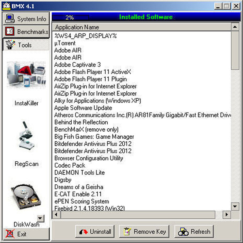Click the vertical scrollbar thumb
Viewport: 243px width, 243px height.
click(235, 50)
